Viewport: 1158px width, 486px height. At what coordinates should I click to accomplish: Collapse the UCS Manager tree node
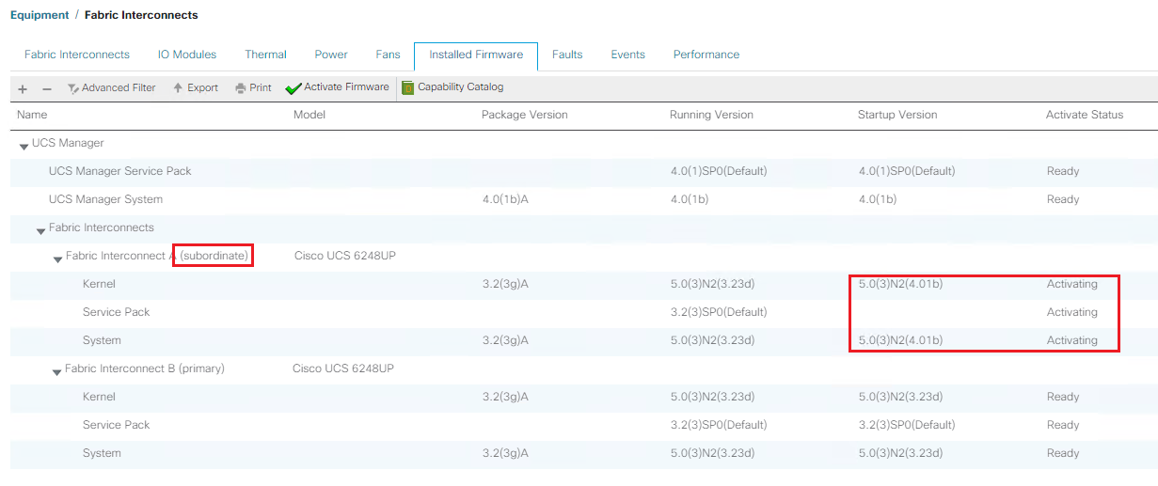pos(24,145)
